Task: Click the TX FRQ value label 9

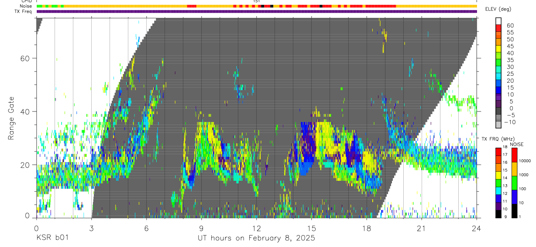Action: coord(506,217)
